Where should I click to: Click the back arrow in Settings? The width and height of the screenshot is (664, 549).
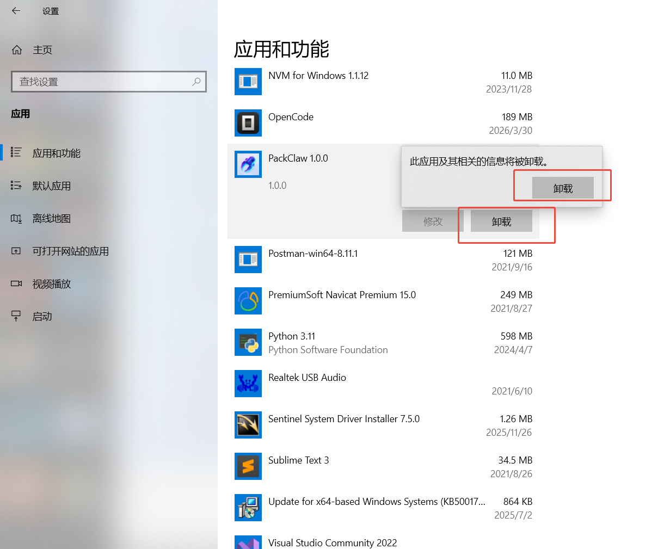click(x=16, y=11)
